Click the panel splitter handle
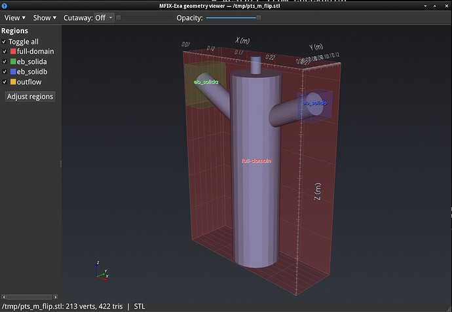Viewport: 452px width, 312px height. (x=61, y=164)
